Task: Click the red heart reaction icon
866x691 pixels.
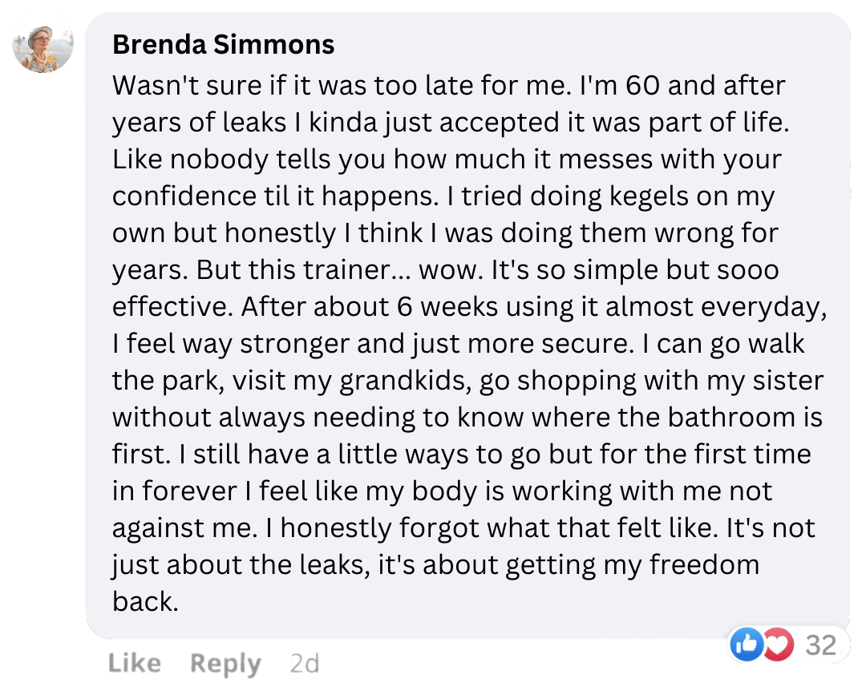Action: 775,645
